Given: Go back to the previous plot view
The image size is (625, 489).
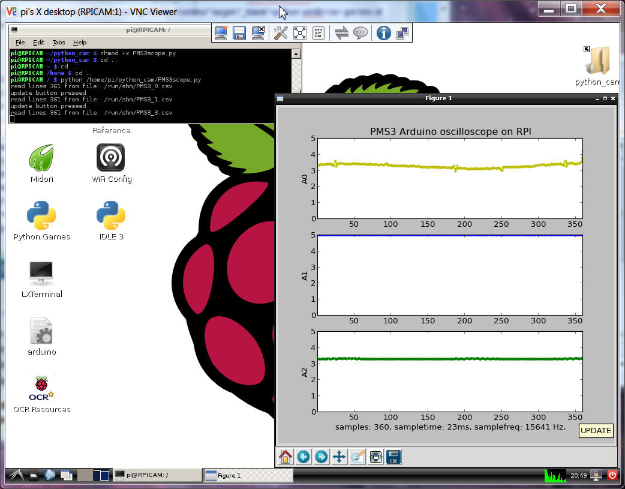Looking at the screenshot, I should 304,457.
